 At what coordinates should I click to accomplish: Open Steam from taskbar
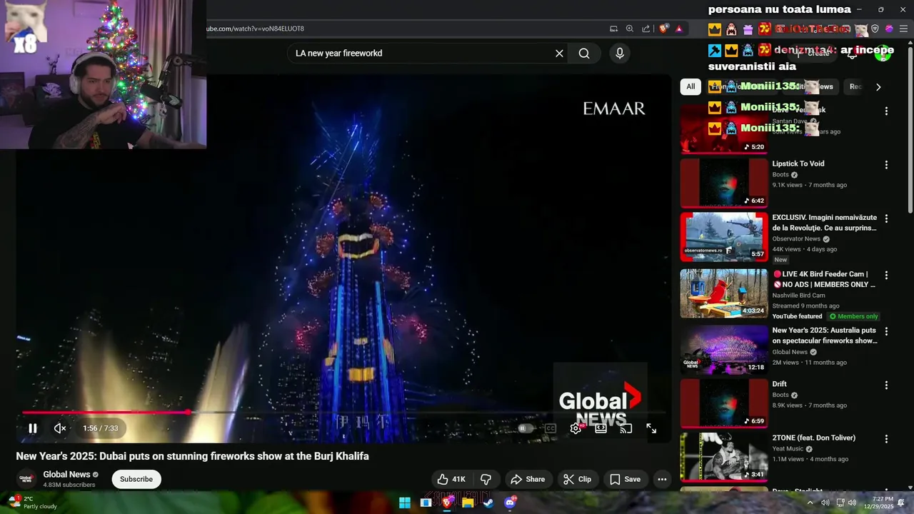[x=488, y=503]
